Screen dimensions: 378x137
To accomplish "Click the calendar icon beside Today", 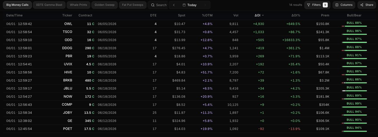I will tap(184, 5).
